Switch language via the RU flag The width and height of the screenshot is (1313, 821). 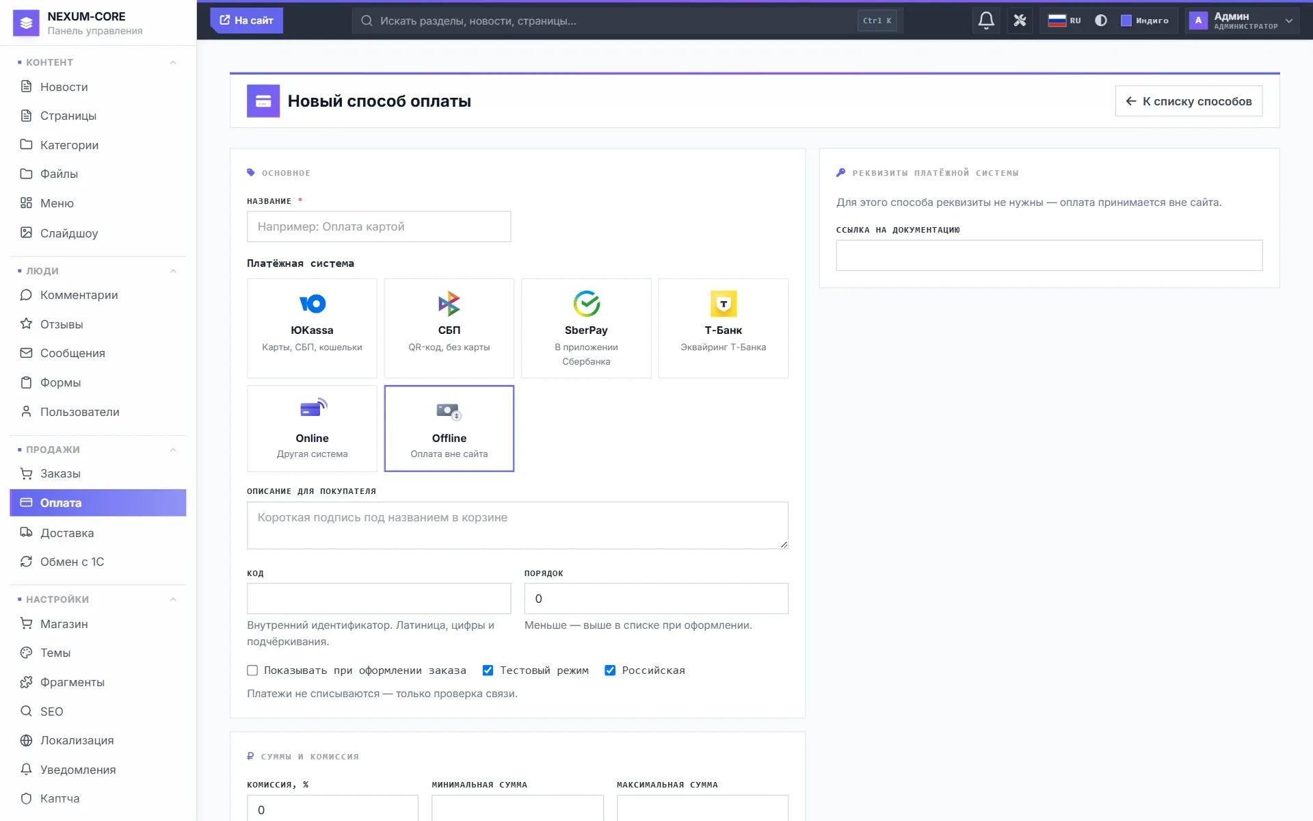click(1064, 21)
